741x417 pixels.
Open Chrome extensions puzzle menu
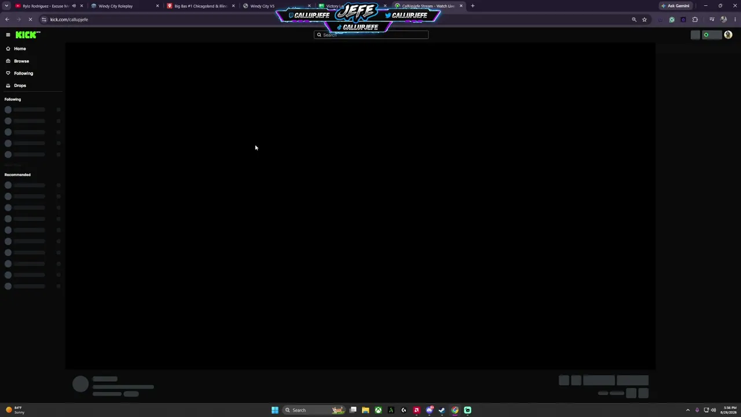(695, 20)
